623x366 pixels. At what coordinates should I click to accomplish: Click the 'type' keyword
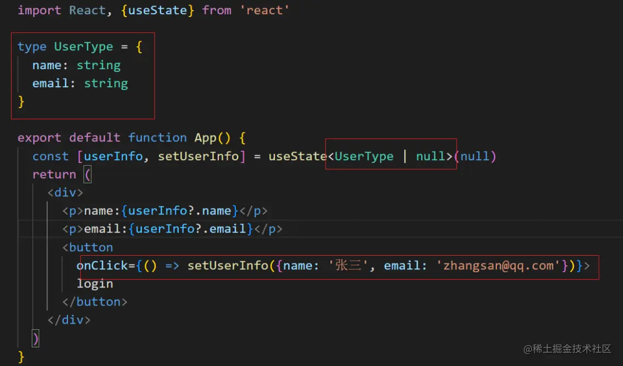pyautogui.click(x=32, y=47)
